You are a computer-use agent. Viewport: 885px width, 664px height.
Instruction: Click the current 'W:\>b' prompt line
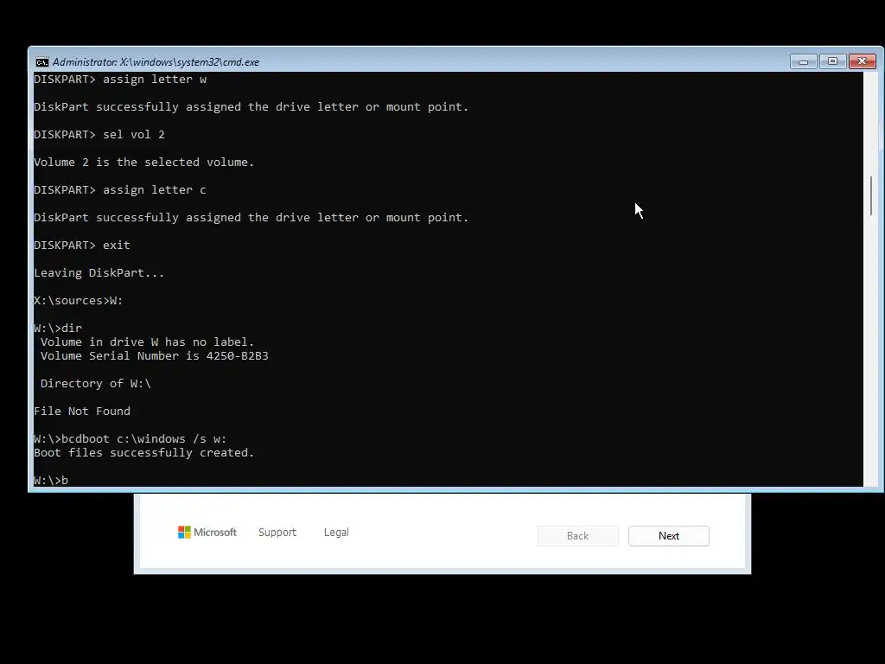coord(51,480)
